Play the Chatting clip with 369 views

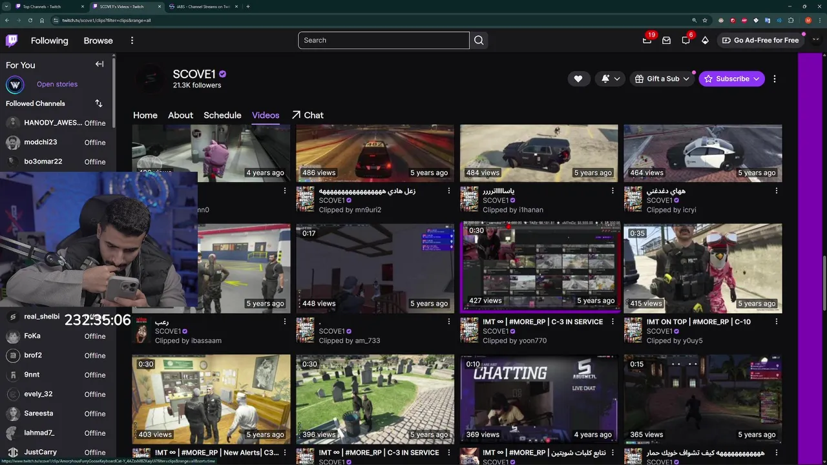click(539, 399)
